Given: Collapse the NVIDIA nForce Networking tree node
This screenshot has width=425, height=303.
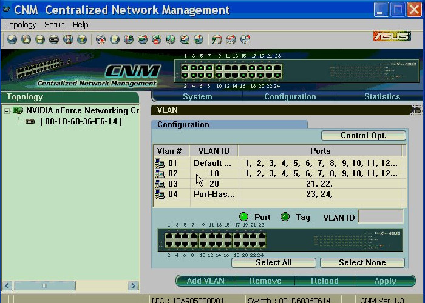Looking at the screenshot, I should [x=7, y=111].
